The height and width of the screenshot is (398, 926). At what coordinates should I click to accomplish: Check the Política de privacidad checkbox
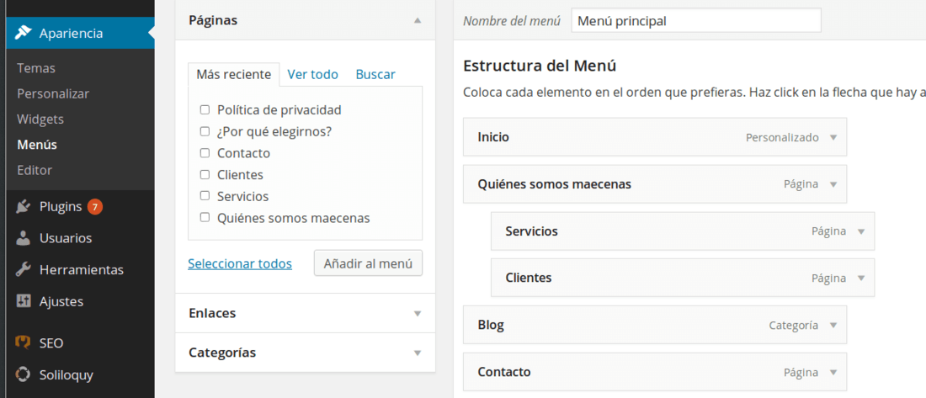(x=205, y=110)
